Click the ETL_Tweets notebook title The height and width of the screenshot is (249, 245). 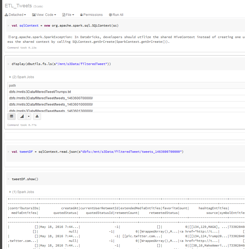(x=18, y=6)
